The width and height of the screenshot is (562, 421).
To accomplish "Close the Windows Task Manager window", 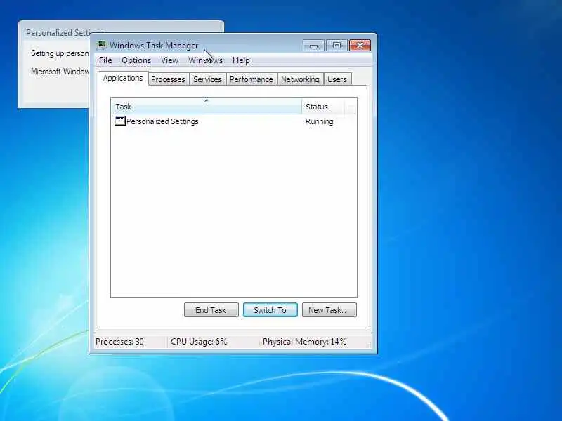I will pyautogui.click(x=360, y=46).
